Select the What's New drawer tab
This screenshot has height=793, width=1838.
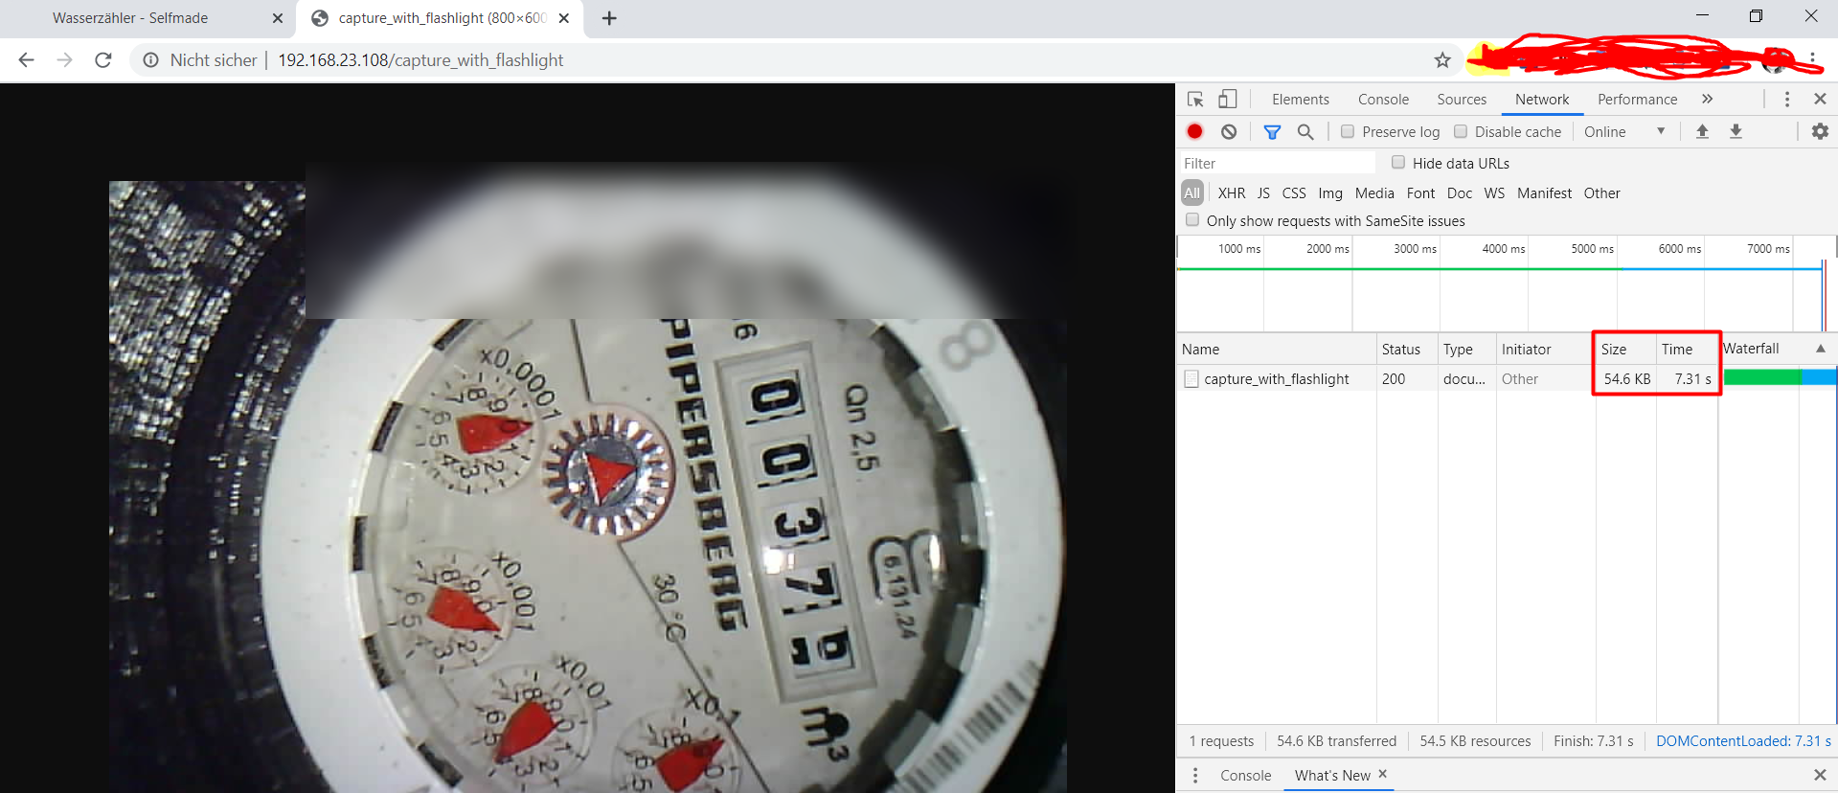click(x=1332, y=775)
